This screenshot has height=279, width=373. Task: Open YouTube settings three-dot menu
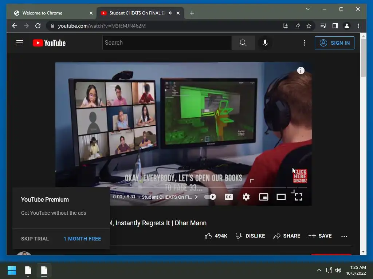click(304, 43)
